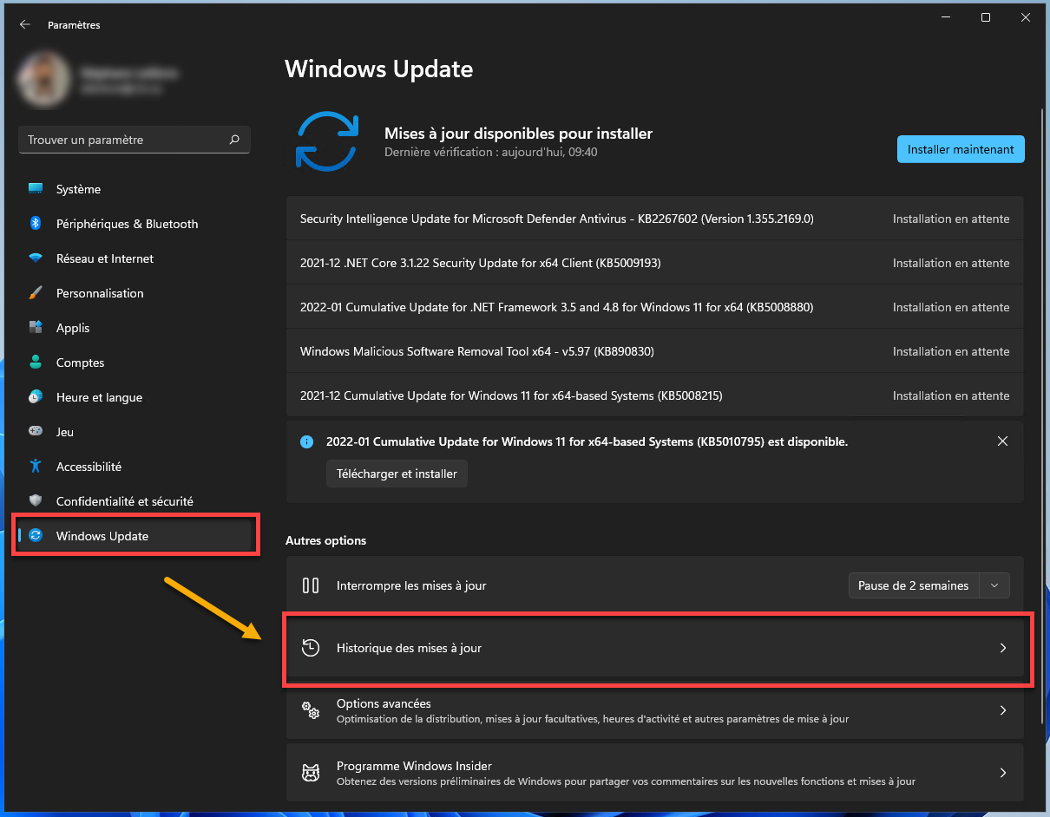Click the Heure et langue globe icon
The width and height of the screenshot is (1050, 817).
point(36,397)
